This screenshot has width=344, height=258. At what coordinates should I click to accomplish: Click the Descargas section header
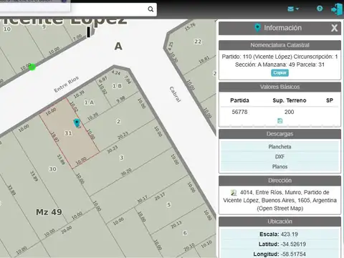point(279,134)
